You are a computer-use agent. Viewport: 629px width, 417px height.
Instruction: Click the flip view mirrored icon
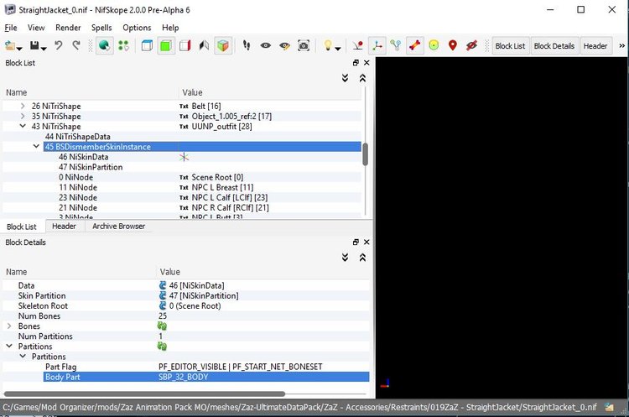[x=204, y=46]
